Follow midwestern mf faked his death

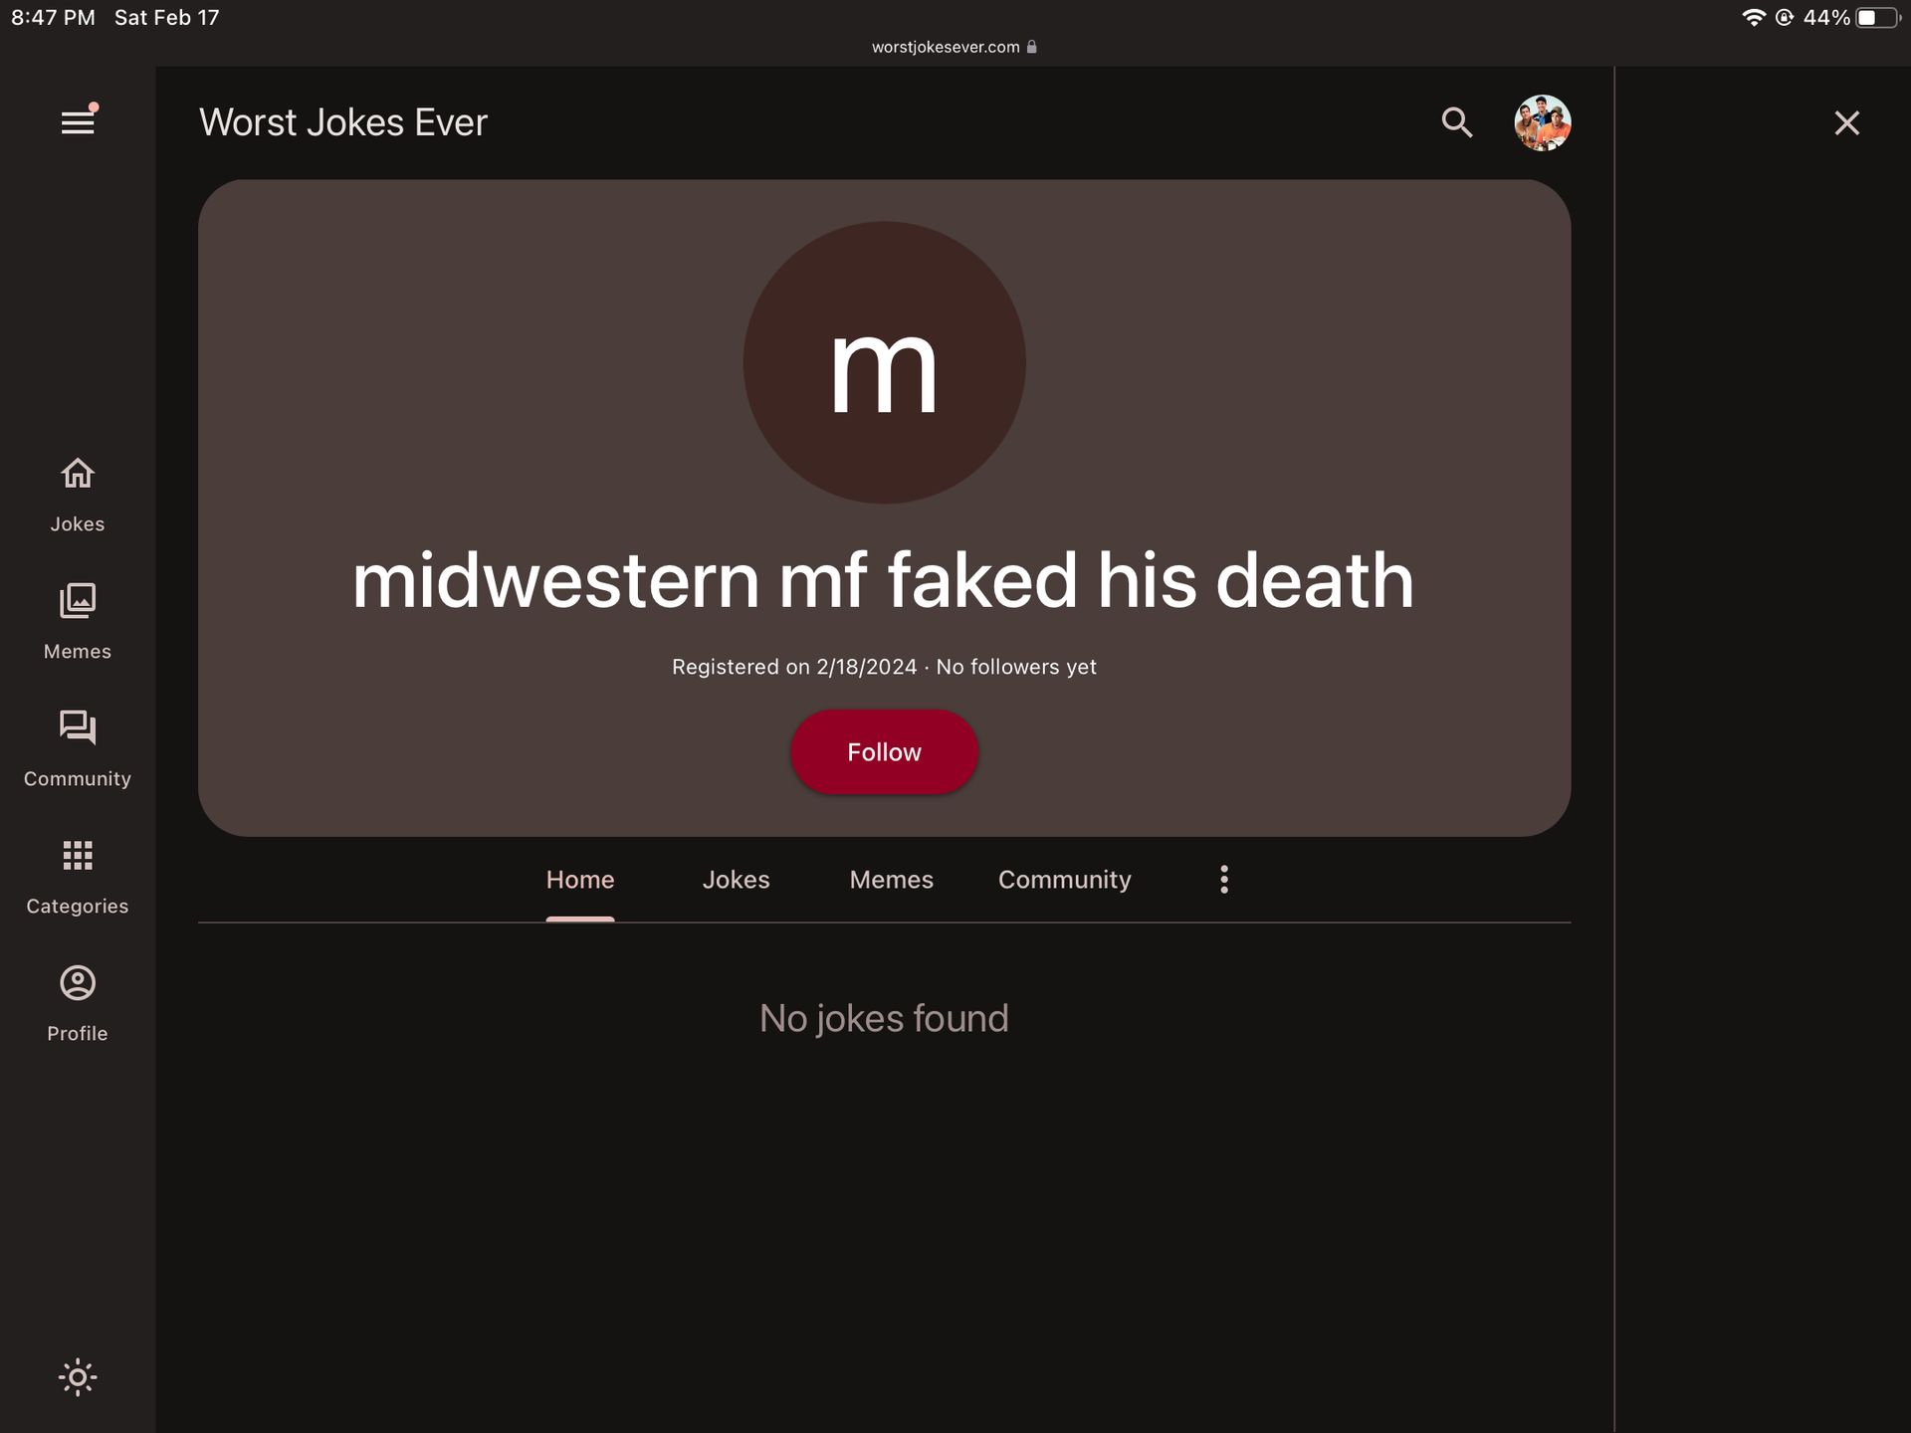(884, 752)
